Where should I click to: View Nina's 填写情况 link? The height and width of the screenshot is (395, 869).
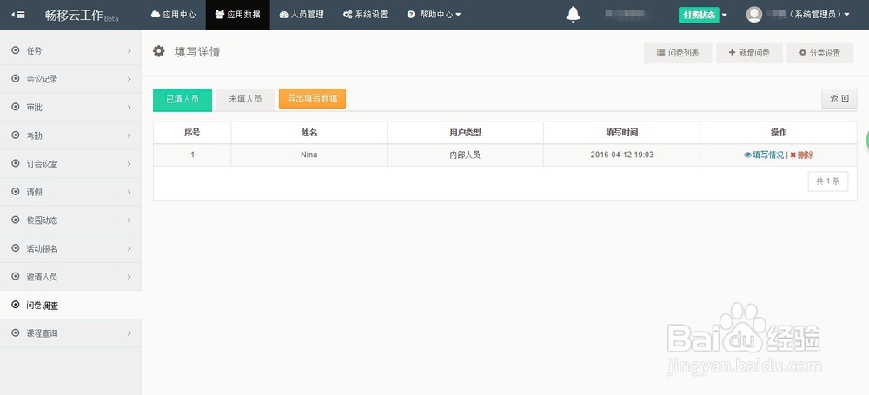click(764, 155)
